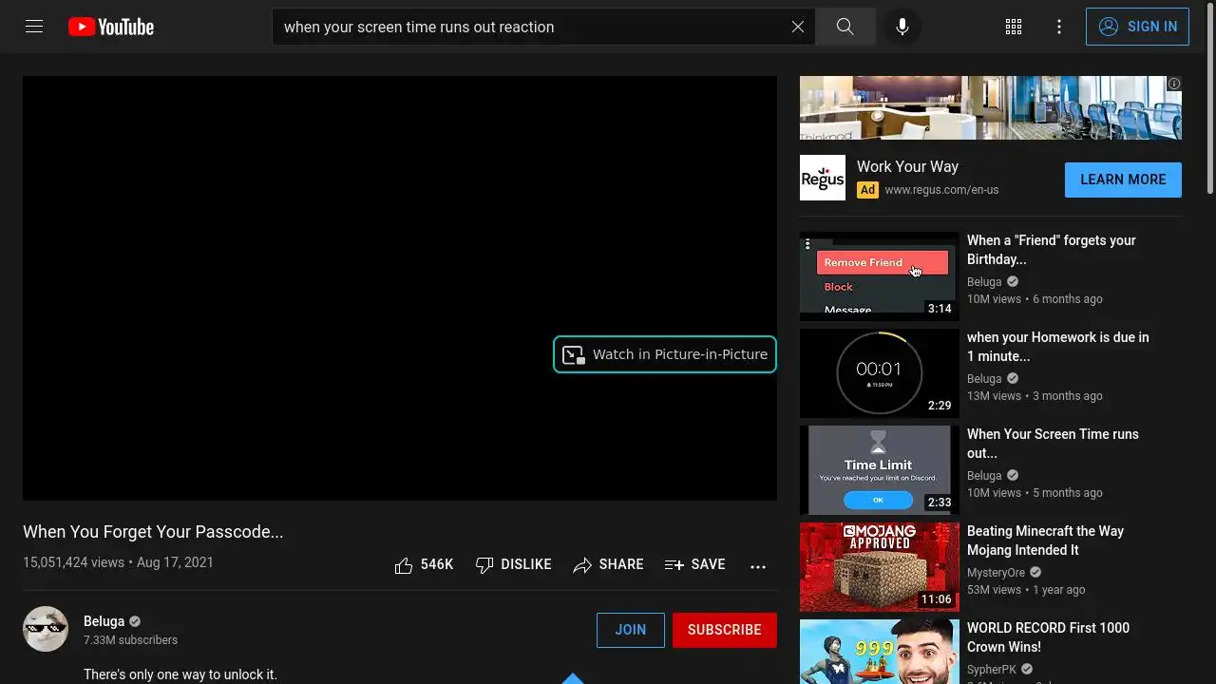Open the hamburger guide menu
The height and width of the screenshot is (684, 1216).
click(x=34, y=27)
